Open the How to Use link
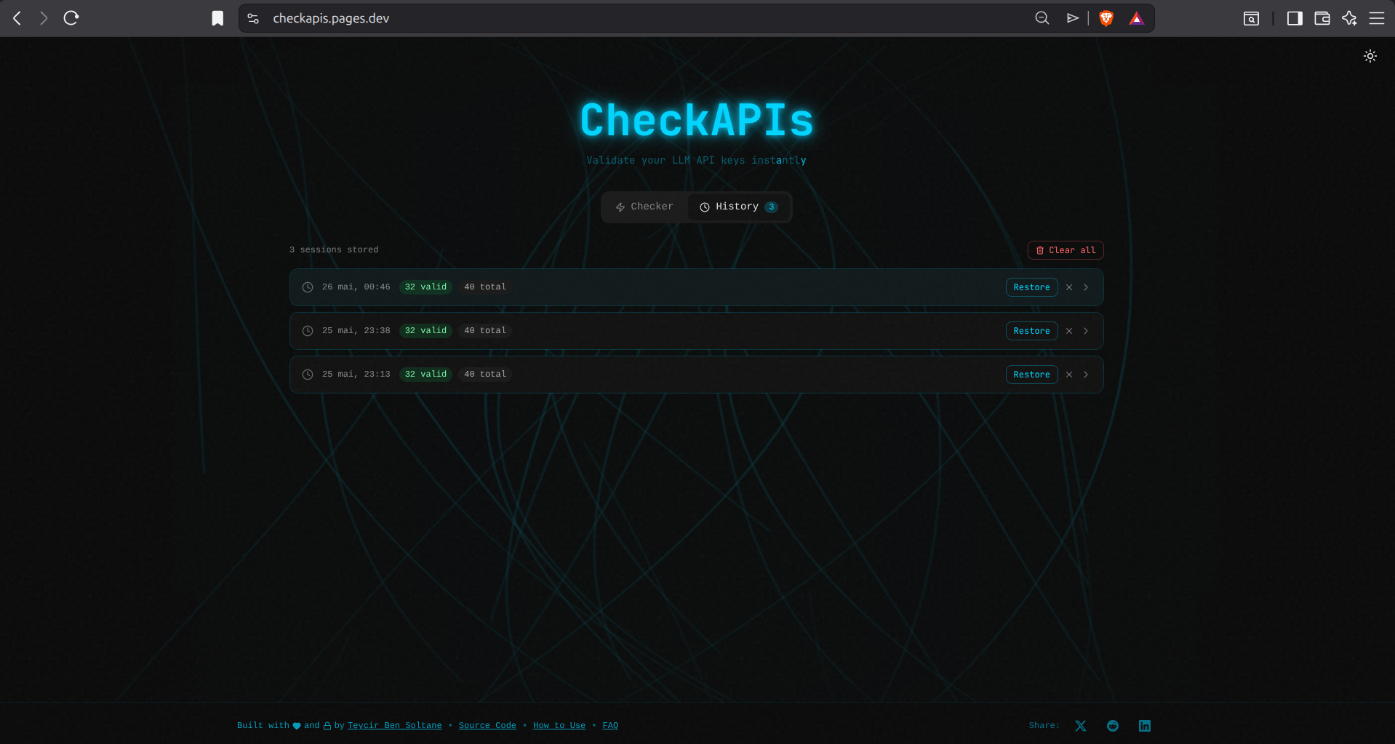Screen dimensions: 1395x744 tap(559, 726)
